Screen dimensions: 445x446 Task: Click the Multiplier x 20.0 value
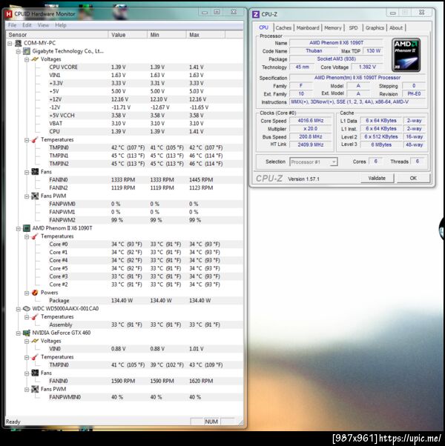(x=311, y=129)
